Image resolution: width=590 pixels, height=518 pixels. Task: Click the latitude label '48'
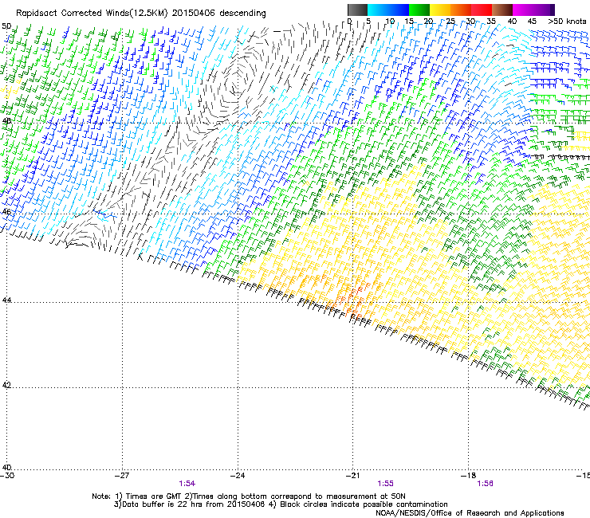coord(6,121)
